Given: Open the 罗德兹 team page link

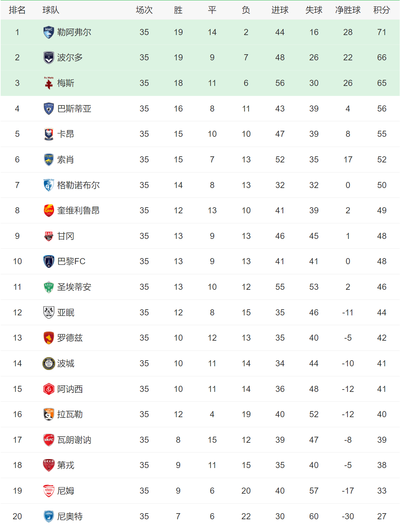Looking at the screenshot, I should click(70, 338).
